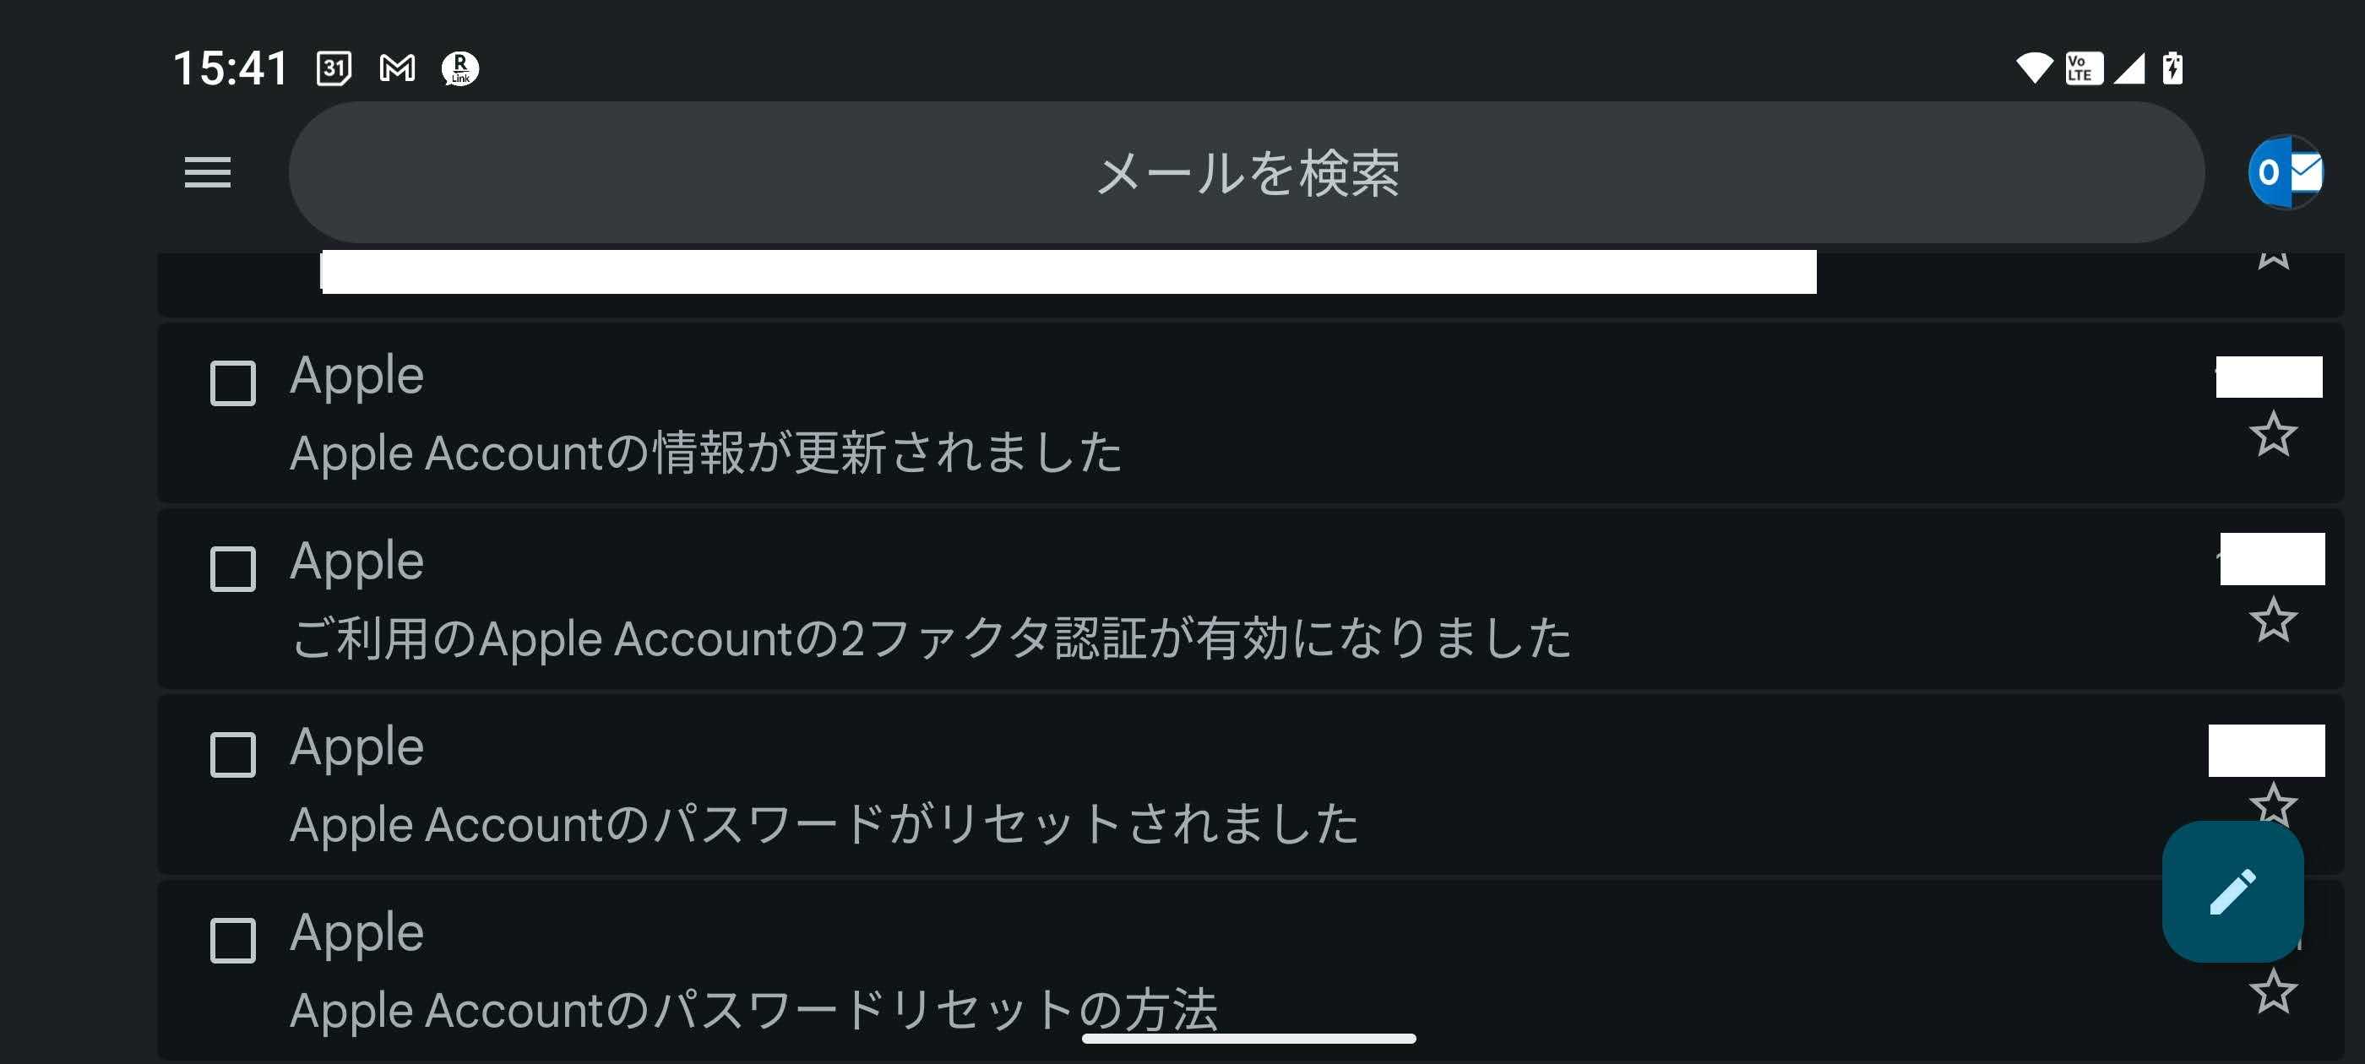Open the パスワードがリセットされました email
The height and width of the screenshot is (1064, 2365).
[1101, 786]
